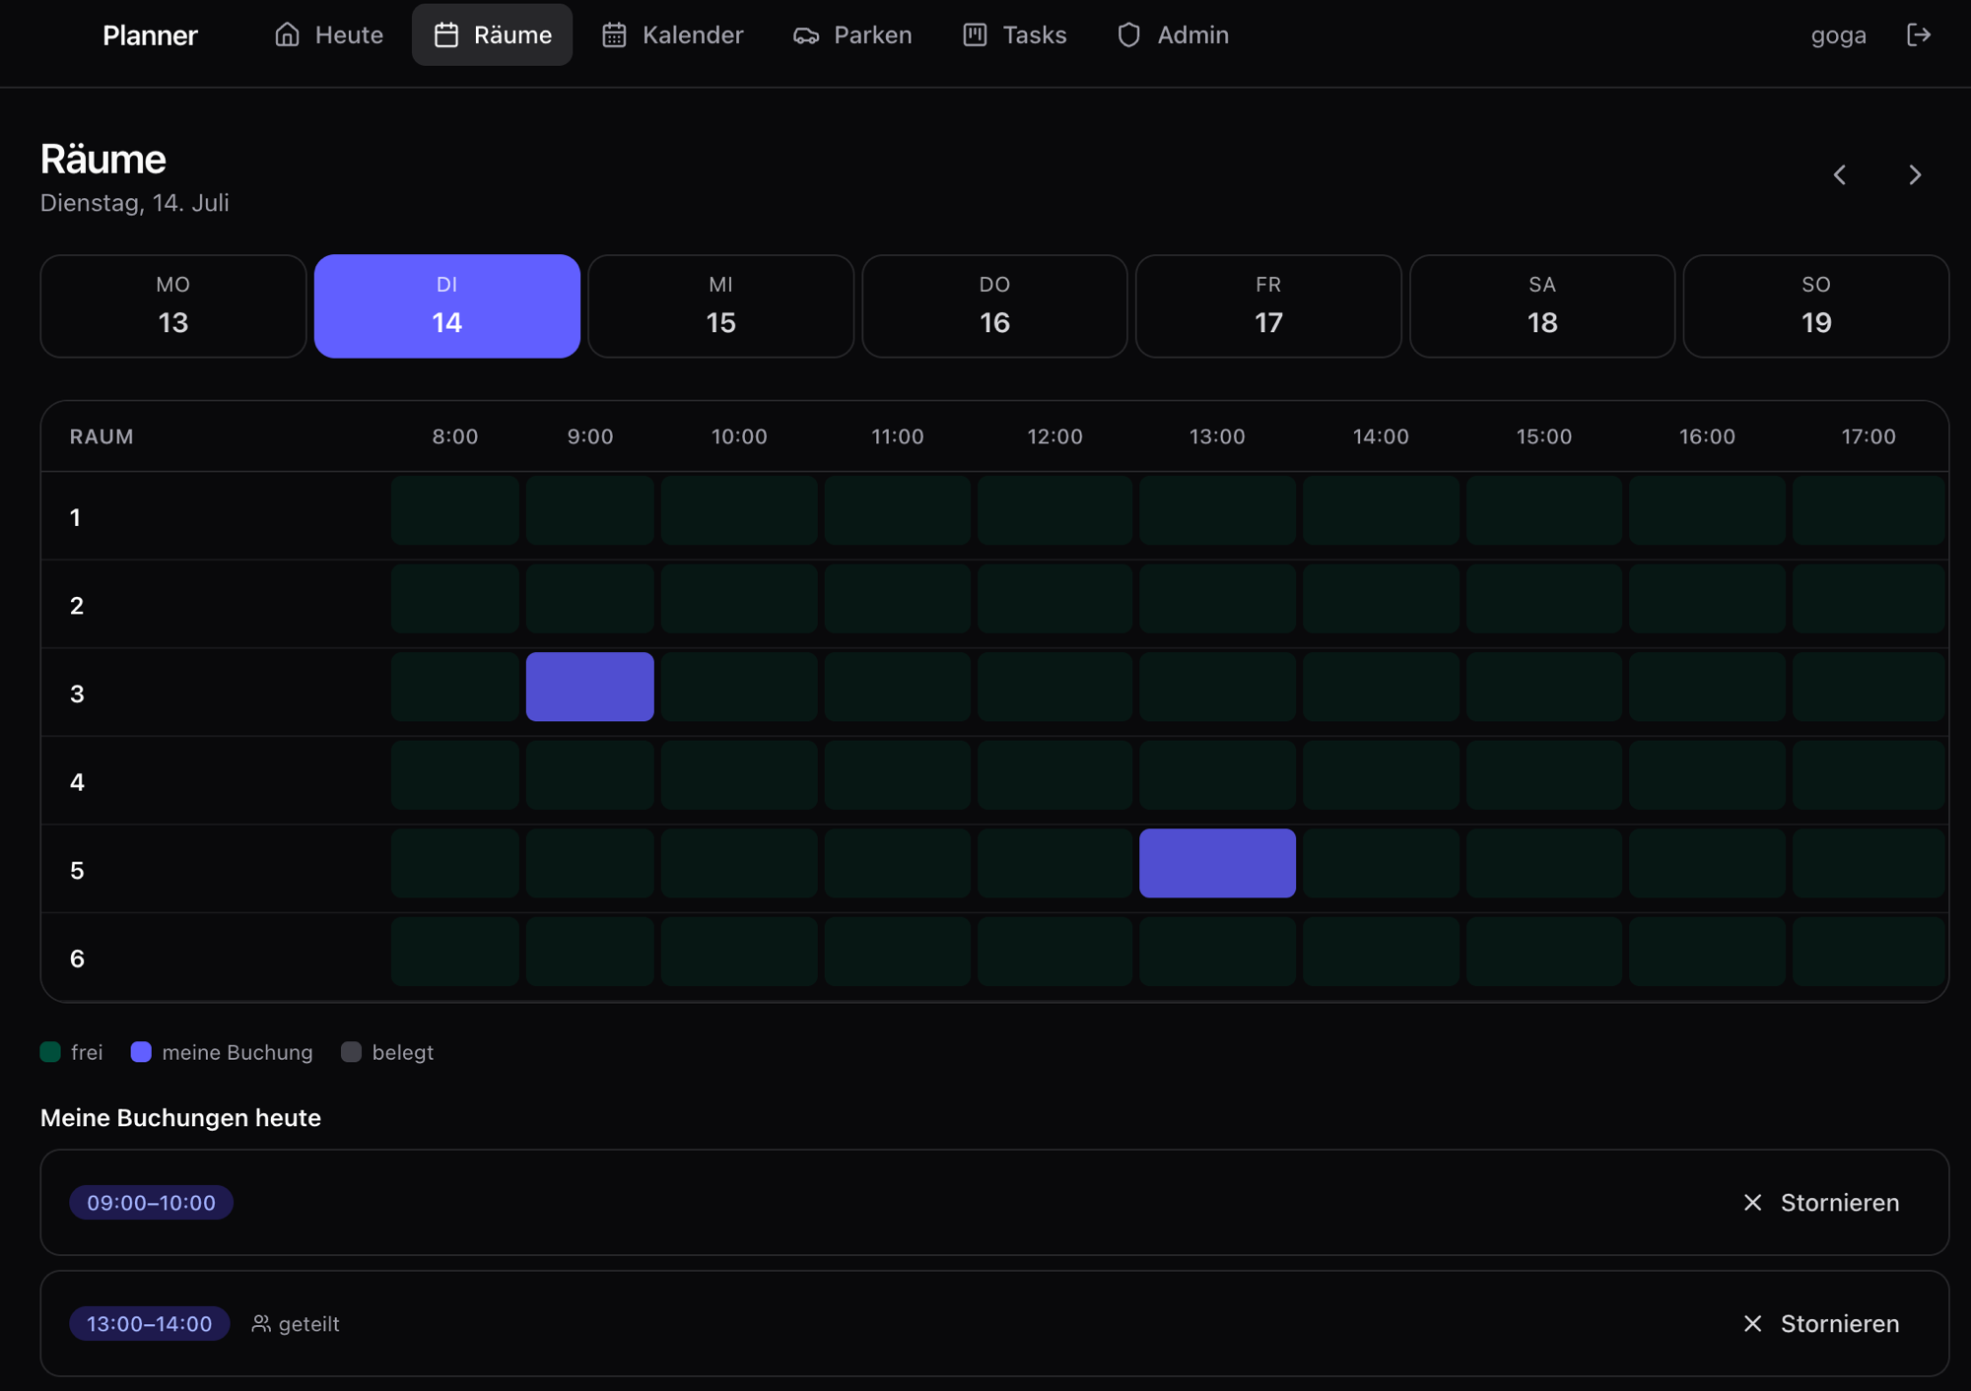Screen dimensions: 1971x1391
Task: Click the 12:00 column header
Action: tap(1054, 436)
